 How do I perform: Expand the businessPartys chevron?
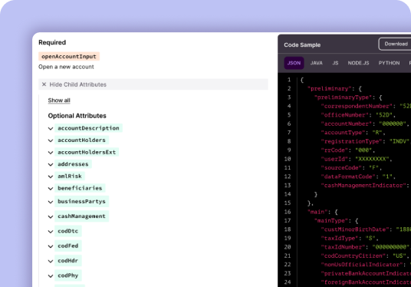click(x=51, y=202)
